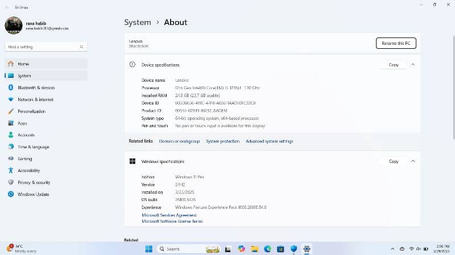Click the battery tray icon

(425, 249)
